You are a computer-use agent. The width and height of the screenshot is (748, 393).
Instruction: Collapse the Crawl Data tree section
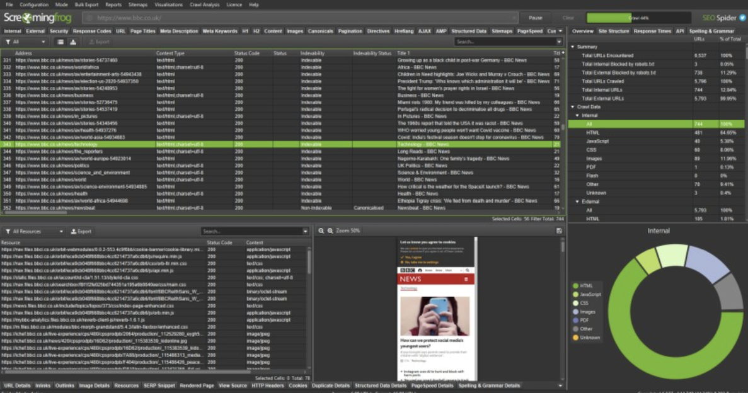coord(573,107)
